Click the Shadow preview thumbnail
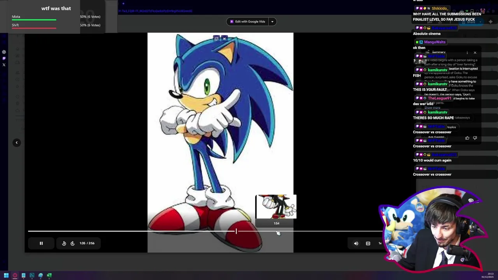Viewport: 498px width, 280px height. pyautogui.click(x=276, y=207)
